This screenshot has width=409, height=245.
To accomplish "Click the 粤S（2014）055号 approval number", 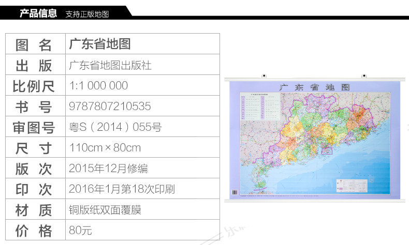I will point(115,127).
